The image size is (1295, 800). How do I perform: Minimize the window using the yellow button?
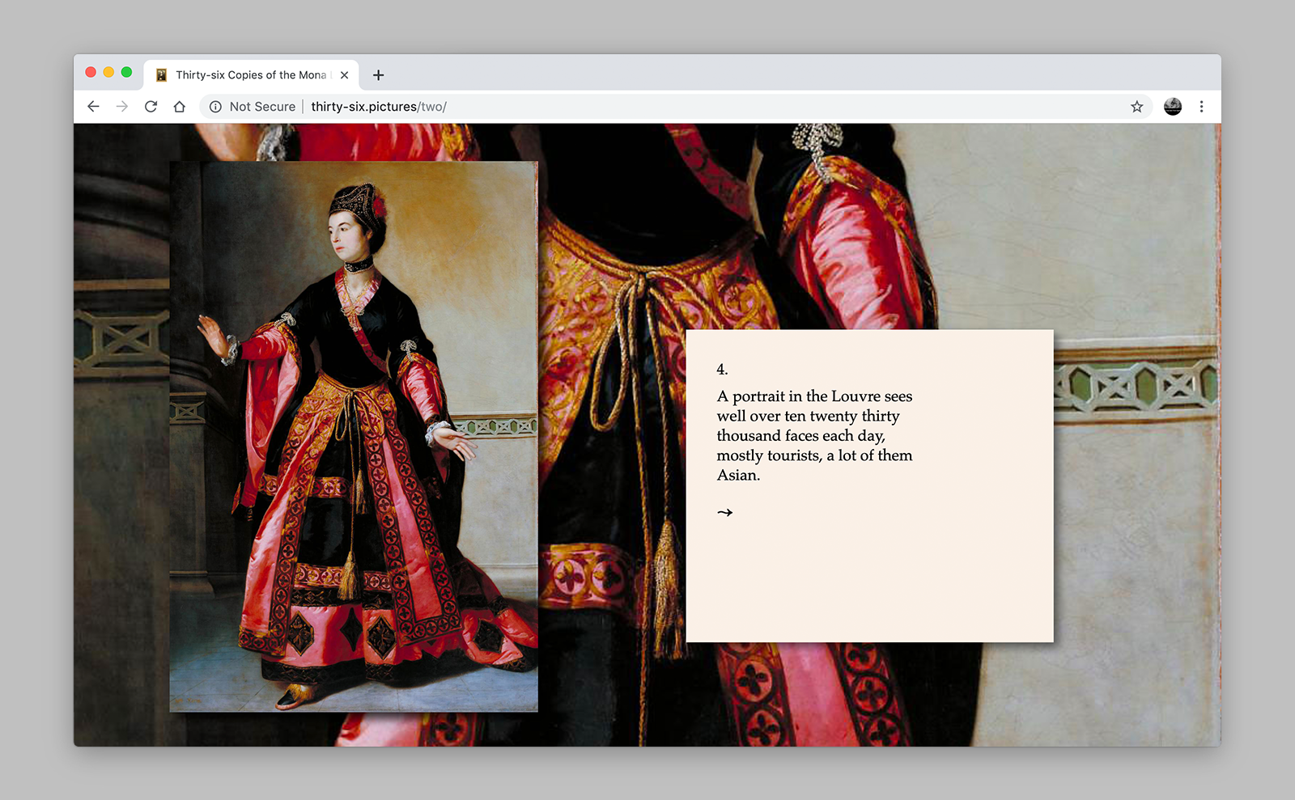click(x=108, y=72)
